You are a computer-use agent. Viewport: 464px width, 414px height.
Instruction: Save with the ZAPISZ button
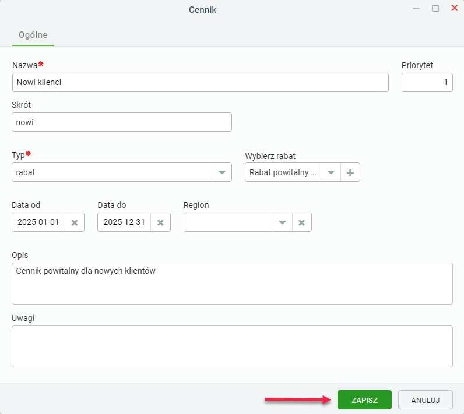[x=364, y=400]
